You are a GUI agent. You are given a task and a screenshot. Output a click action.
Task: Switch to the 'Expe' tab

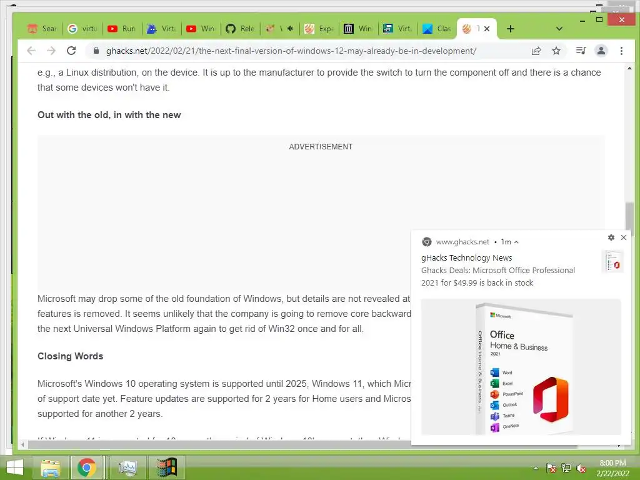[x=319, y=29]
